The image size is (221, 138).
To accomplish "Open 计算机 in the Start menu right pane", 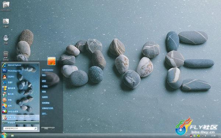I will pyautogui.click(x=45, y=86).
